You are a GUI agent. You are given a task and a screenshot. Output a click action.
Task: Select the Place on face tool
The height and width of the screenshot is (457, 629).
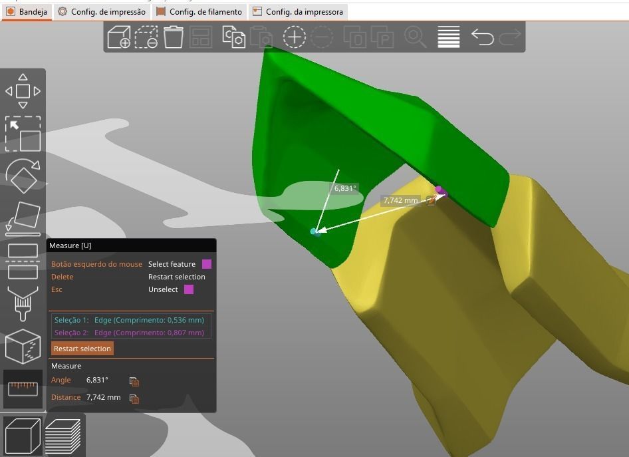[23, 219]
